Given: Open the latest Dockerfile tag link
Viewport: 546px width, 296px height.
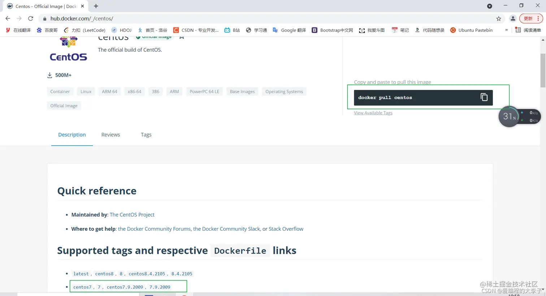Looking at the screenshot, I should (x=81, y=274).
